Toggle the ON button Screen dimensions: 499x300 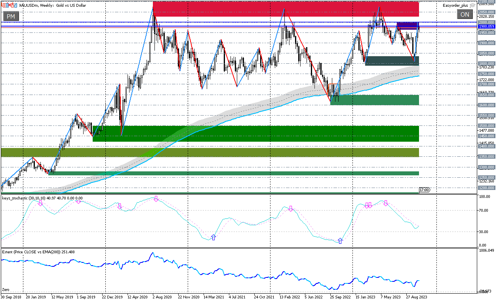[x=465, y=15]
